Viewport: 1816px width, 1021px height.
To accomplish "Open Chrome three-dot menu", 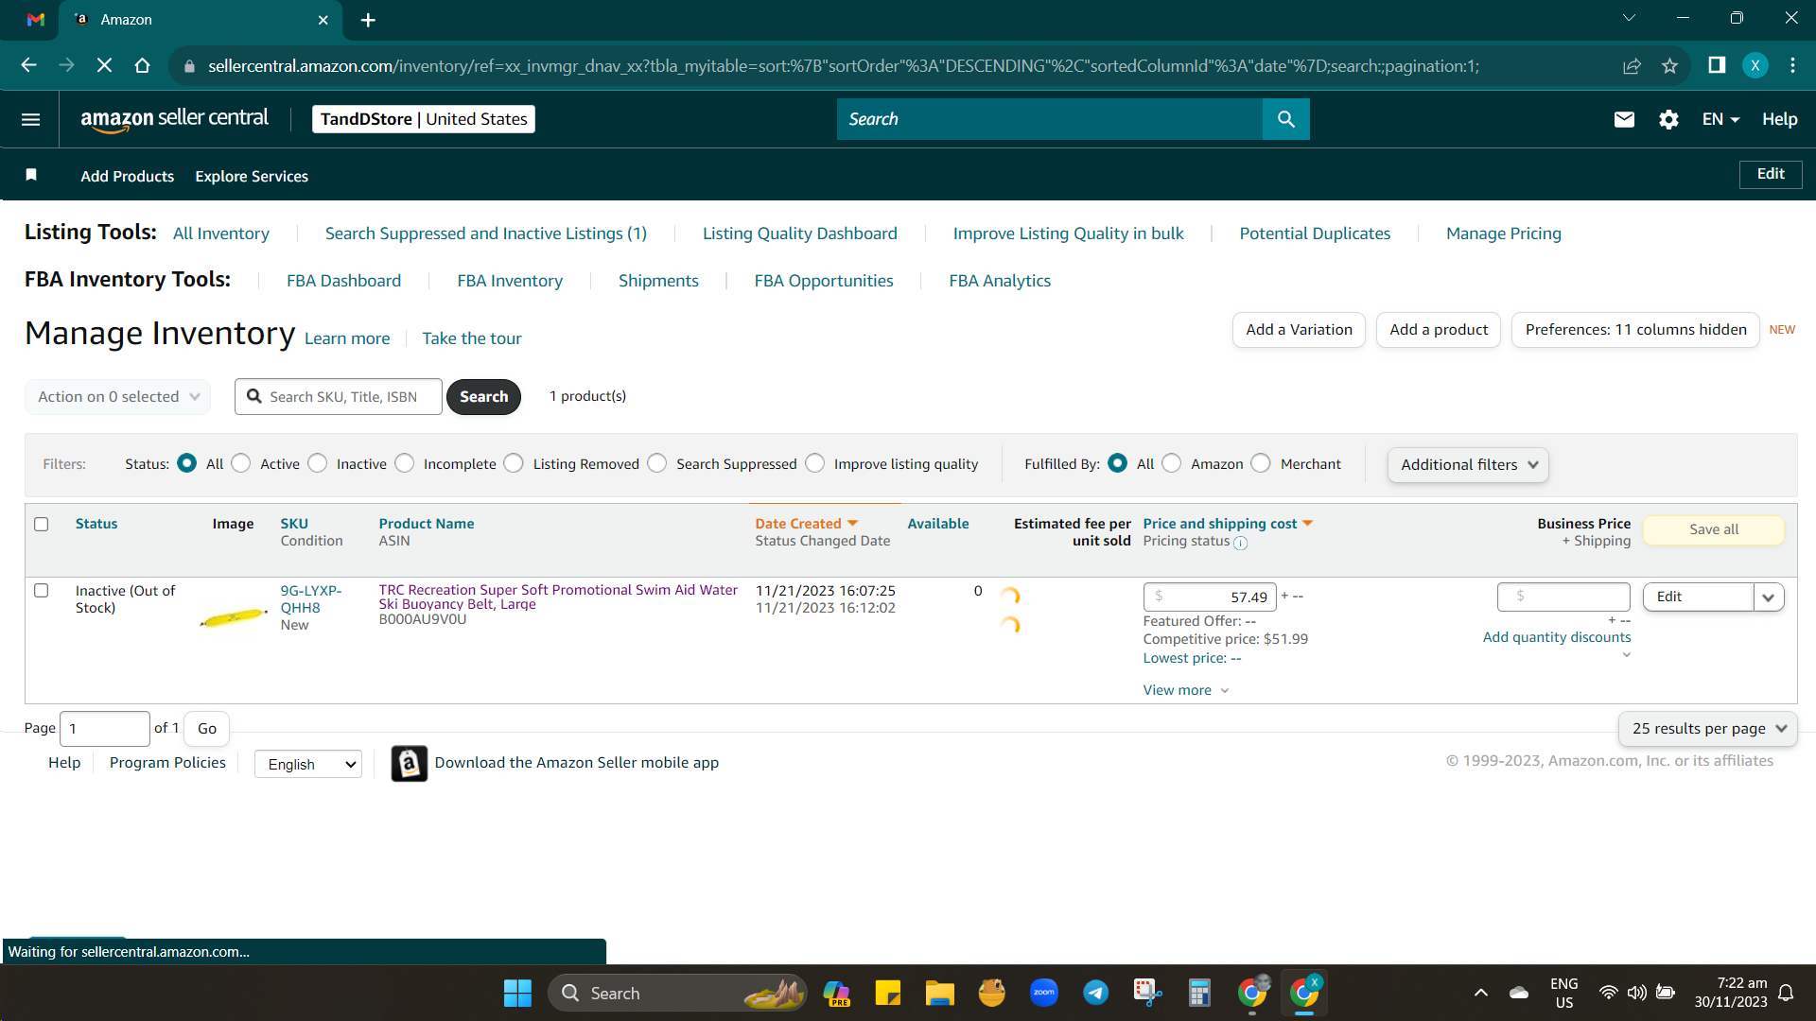I will point(1792,65).
